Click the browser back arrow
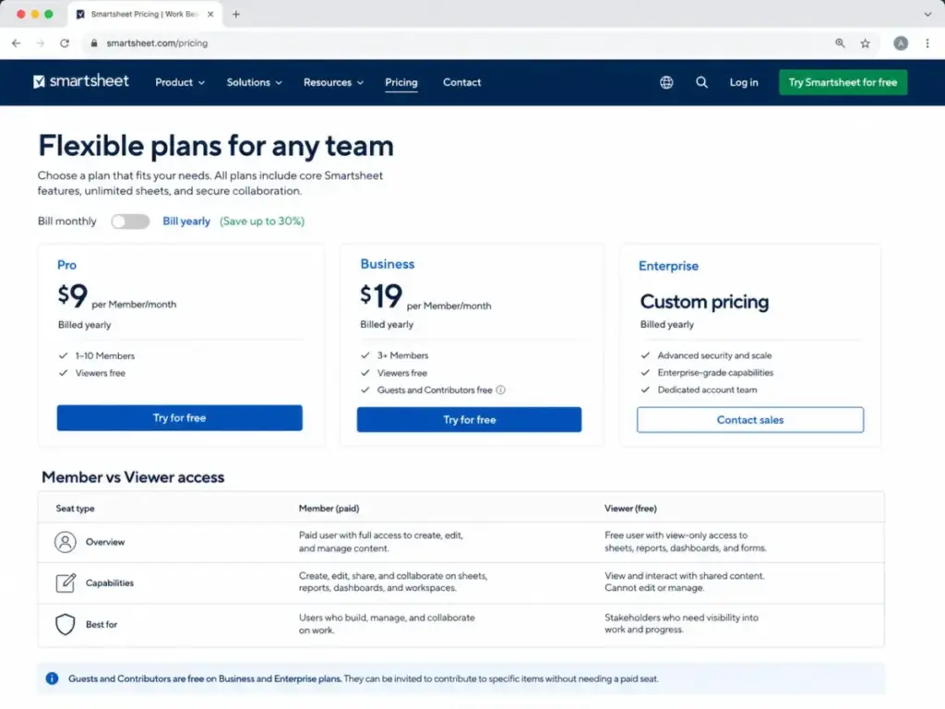This screenshot has height=709, width=945. click(17, 43)
